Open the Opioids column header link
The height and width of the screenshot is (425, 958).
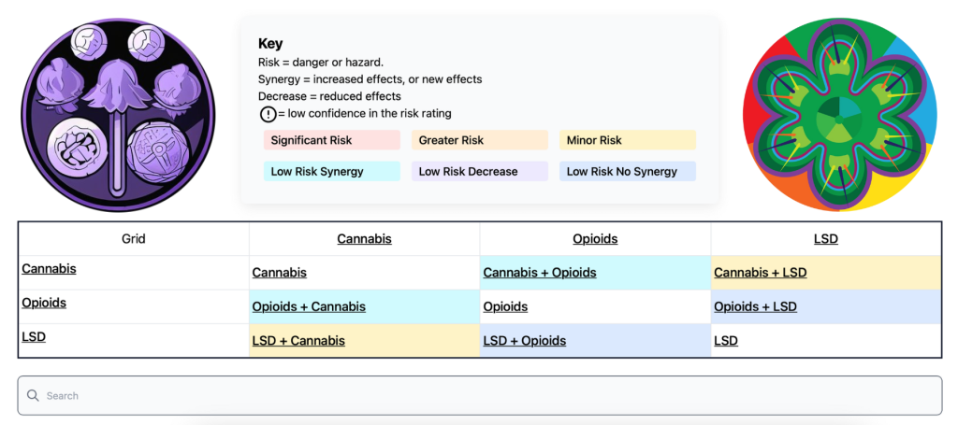coord(595,239)
